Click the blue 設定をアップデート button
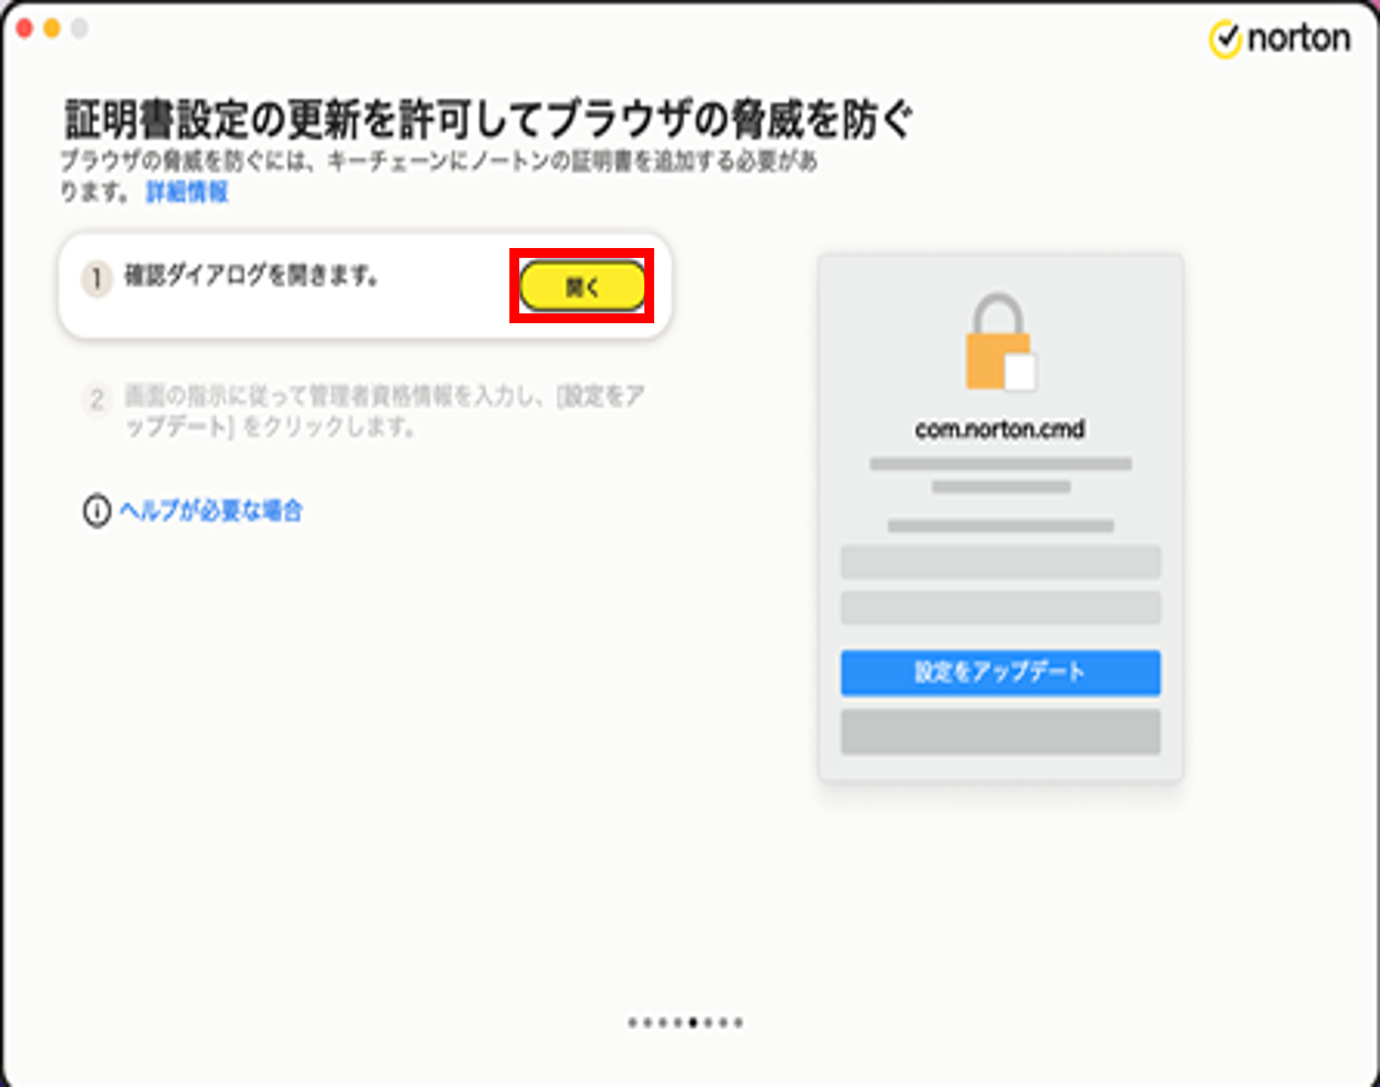 (1001, 672)
